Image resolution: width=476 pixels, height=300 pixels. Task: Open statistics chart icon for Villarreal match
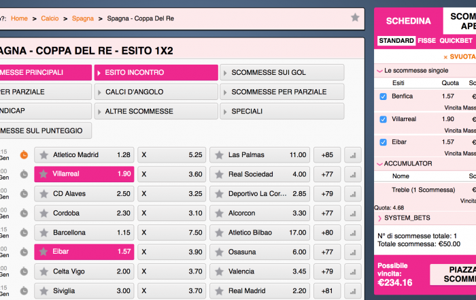click(353, 174)
